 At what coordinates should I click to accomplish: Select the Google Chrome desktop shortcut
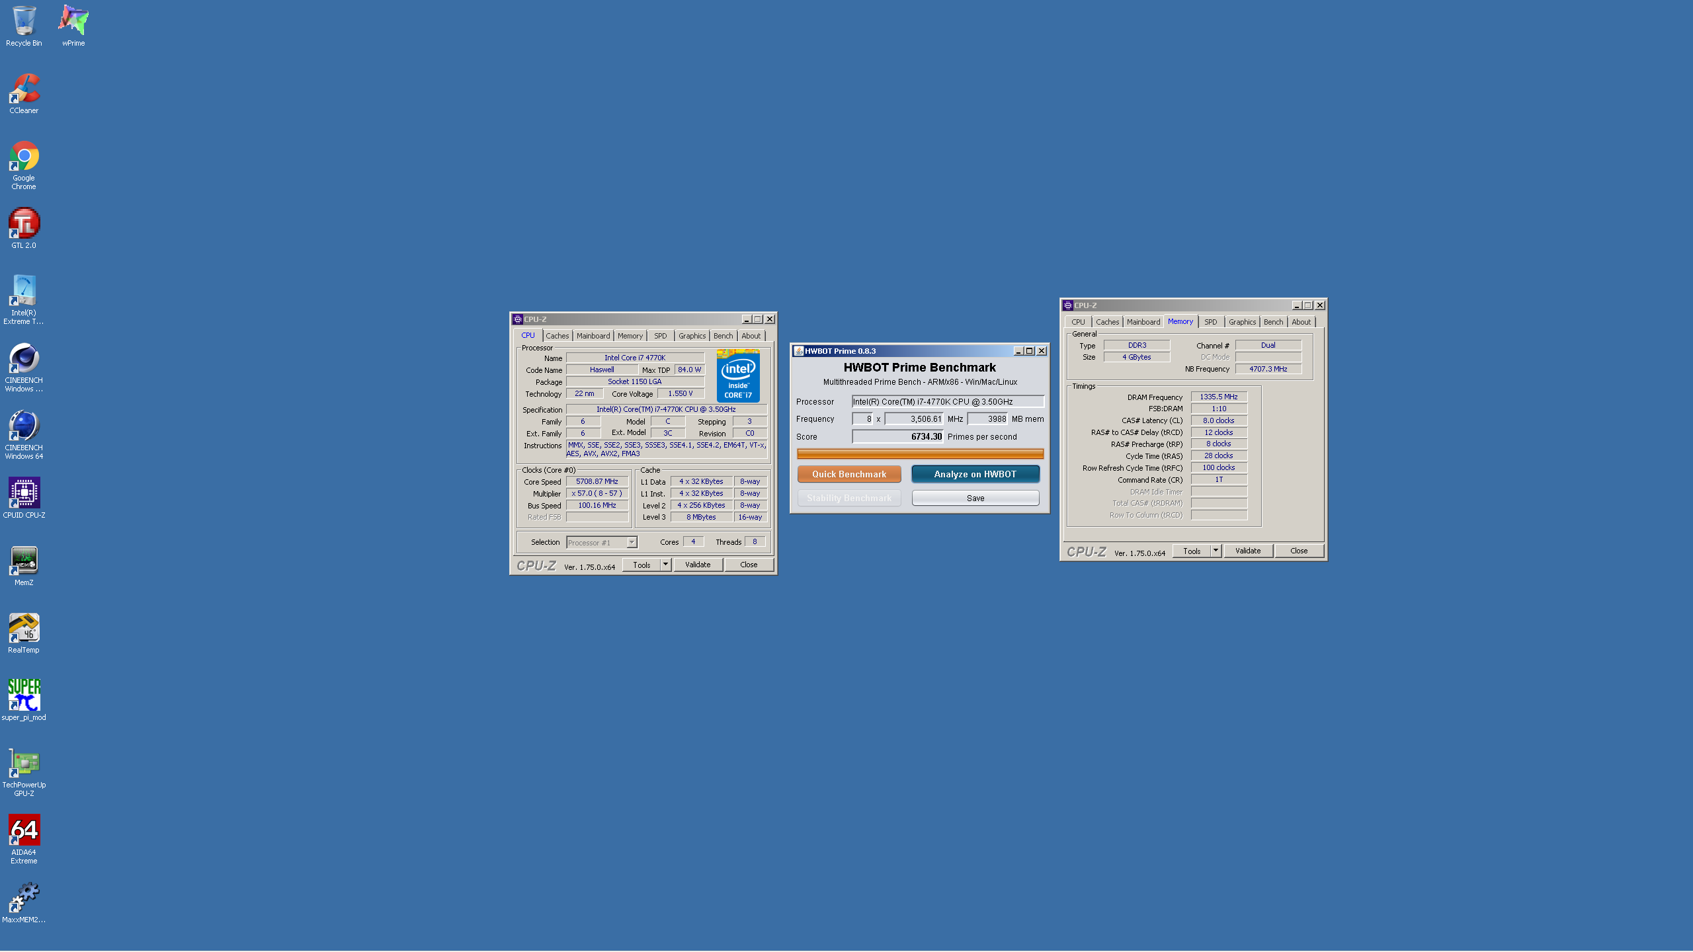(x=24, y=165)
